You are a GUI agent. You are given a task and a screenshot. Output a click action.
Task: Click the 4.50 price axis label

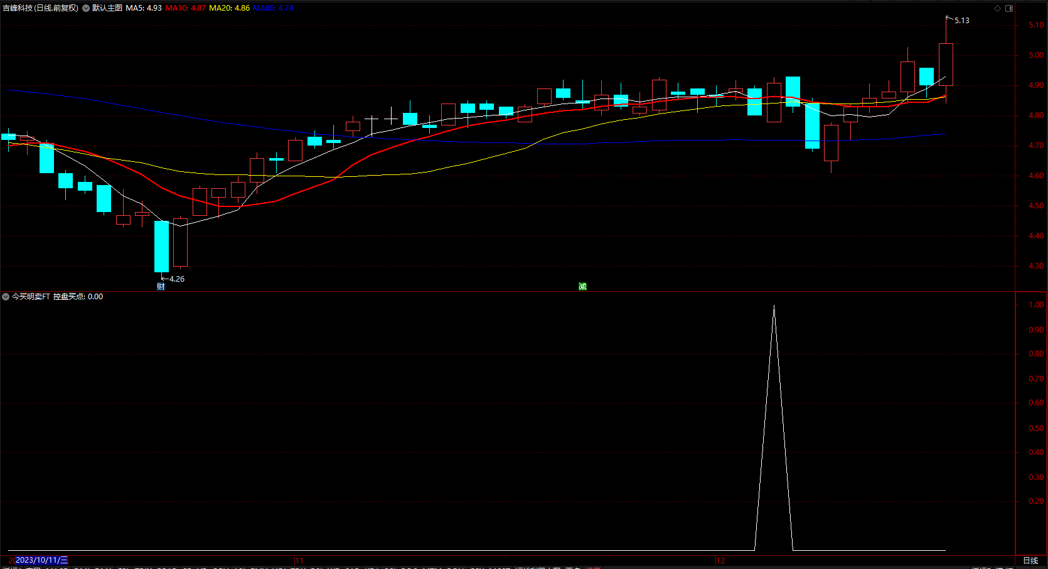[1036, 206]
